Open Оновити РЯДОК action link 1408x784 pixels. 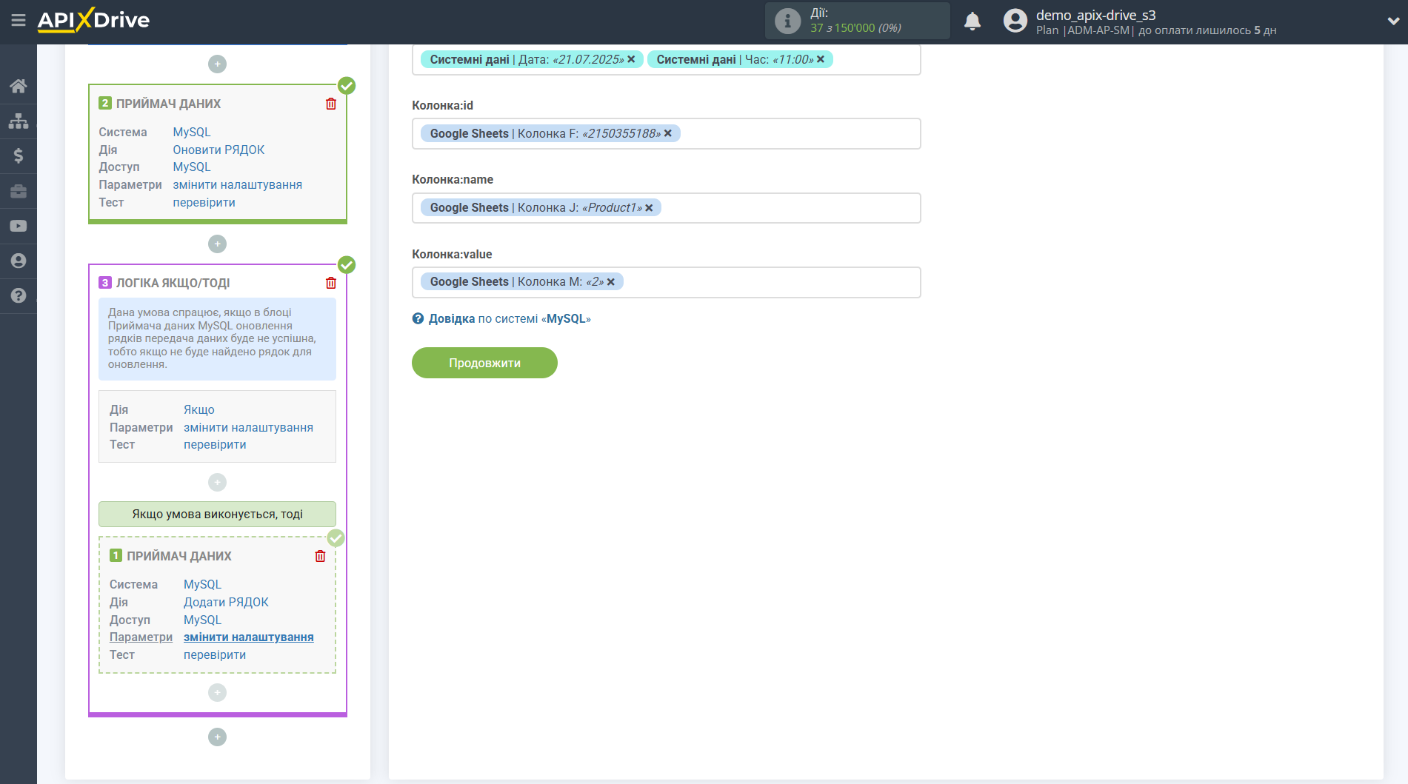(218, 150)
